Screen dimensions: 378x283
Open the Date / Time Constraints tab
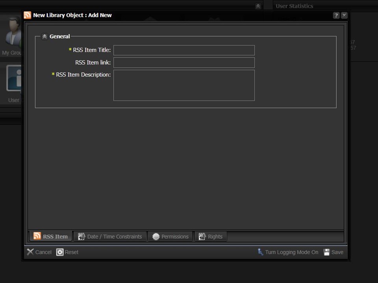(110, 236)
